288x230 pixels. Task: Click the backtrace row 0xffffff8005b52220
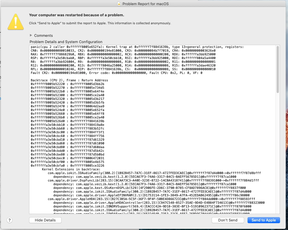[x=68, y=84]
